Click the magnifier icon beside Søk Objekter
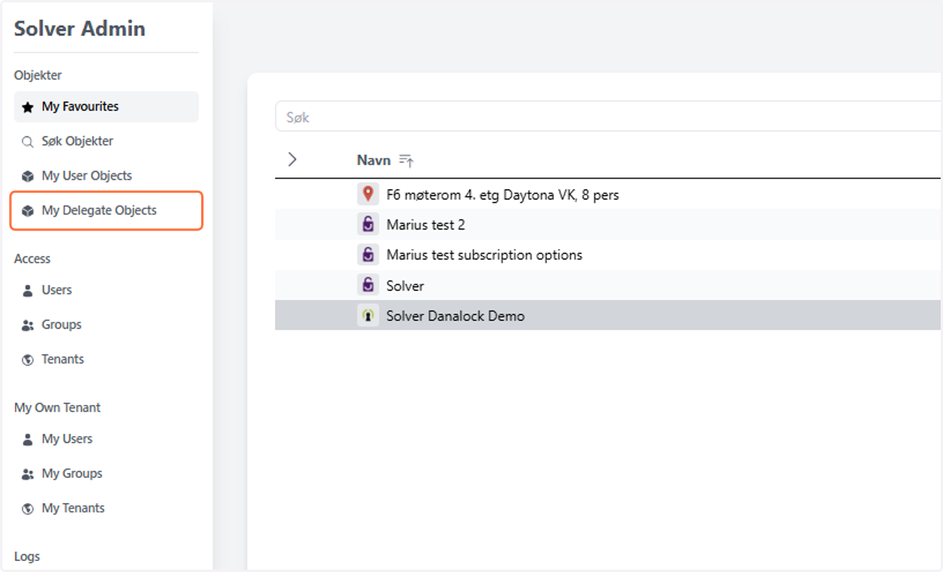This screenshot has height=572, width=943. coord(28,142)
